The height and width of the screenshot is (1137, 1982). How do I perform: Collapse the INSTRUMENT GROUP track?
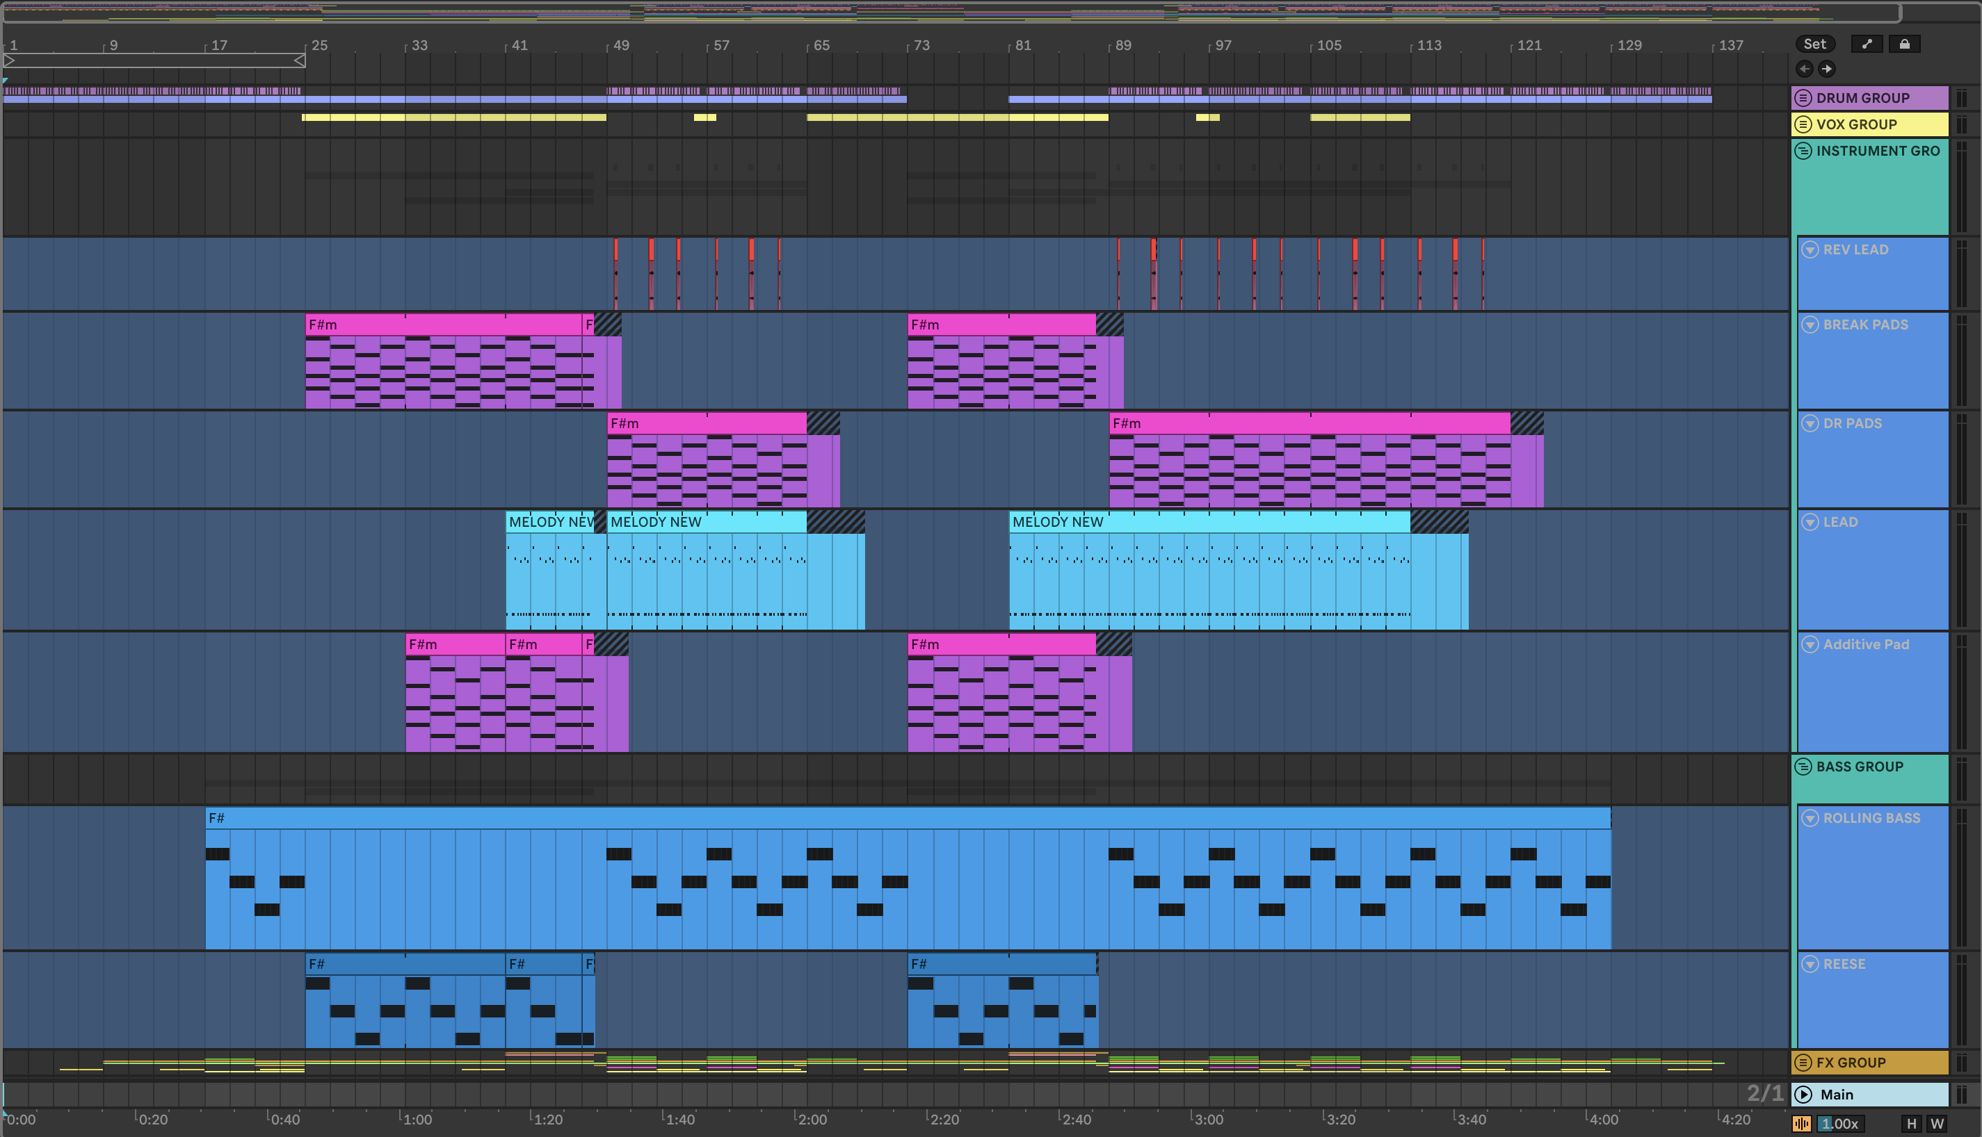click(1803, 151)
